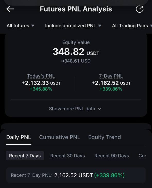Switch to the Cumulative PNL tab
152x188 pixels.
(60, 137)
